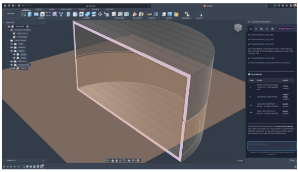The image size is (298, 172).
Task: Click the Measure ruler icon
Action: [x=150, y=14]
